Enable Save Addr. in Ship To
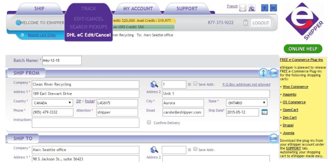Image resolution: width=332 pixels, height=162 pixels. point(195,149)
